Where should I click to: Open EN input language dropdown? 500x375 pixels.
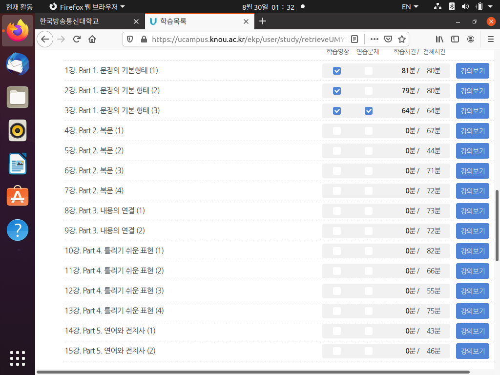pos(410,7)
